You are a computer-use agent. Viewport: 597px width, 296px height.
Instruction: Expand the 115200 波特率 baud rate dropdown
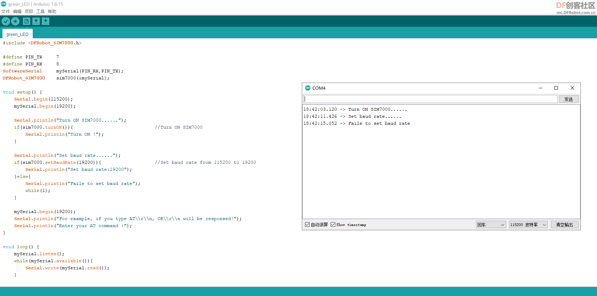coord(528,225)
